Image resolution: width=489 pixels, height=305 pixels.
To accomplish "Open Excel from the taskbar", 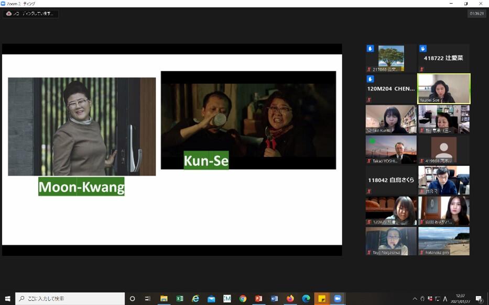I will click(180, 299).
